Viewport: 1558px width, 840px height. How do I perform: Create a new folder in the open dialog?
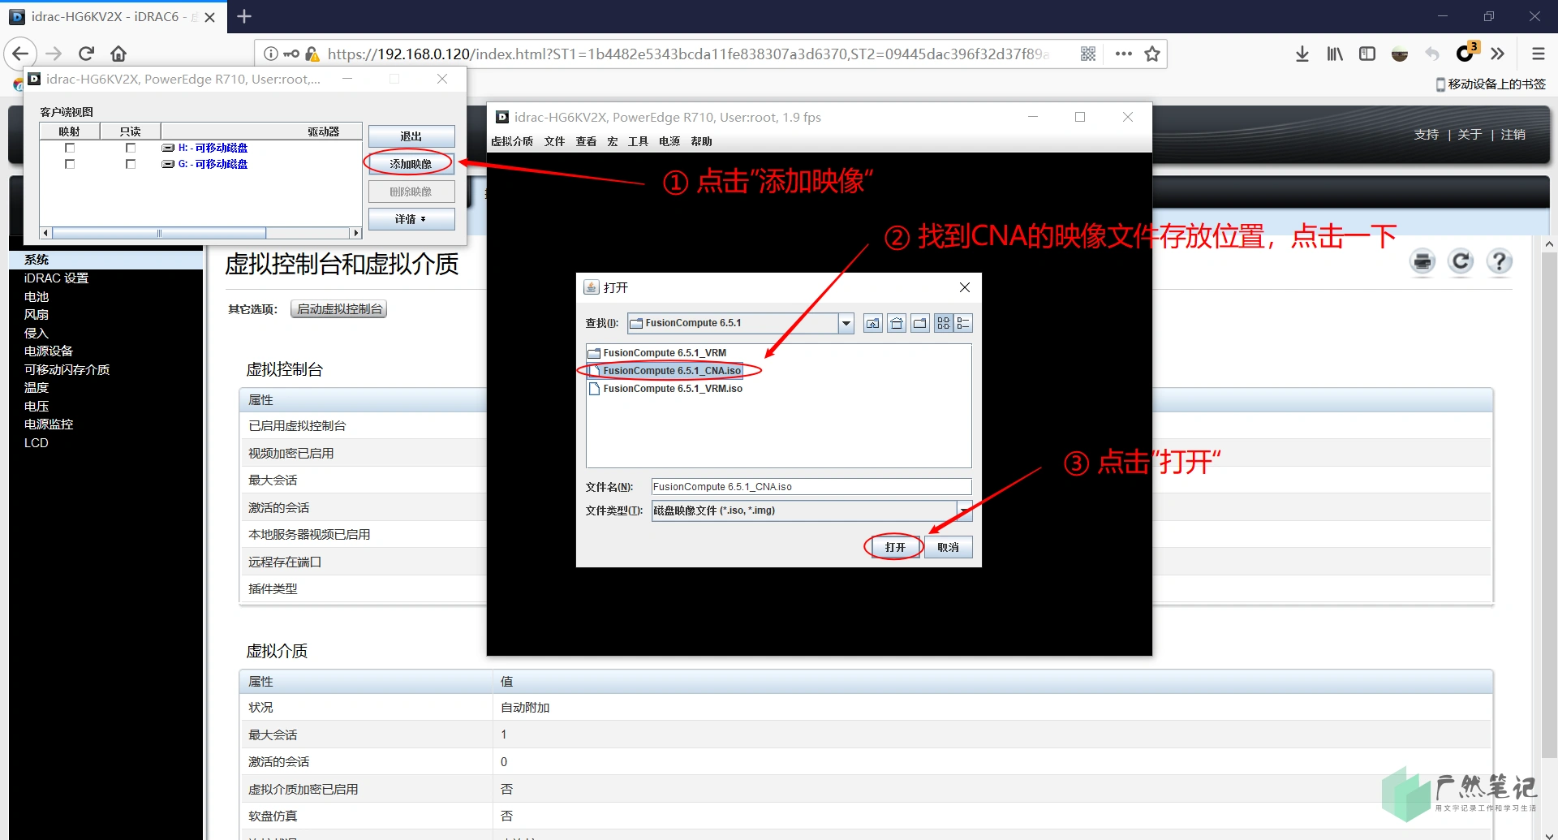pyautogui.click(x=920, y=323)
